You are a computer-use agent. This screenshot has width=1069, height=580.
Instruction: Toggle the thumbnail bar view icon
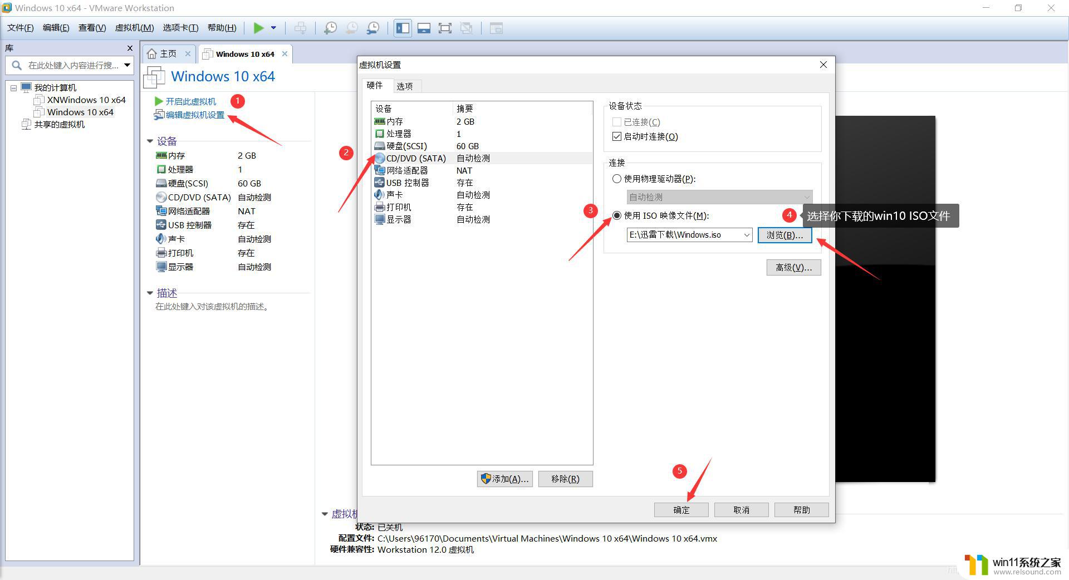click(424, 28)
